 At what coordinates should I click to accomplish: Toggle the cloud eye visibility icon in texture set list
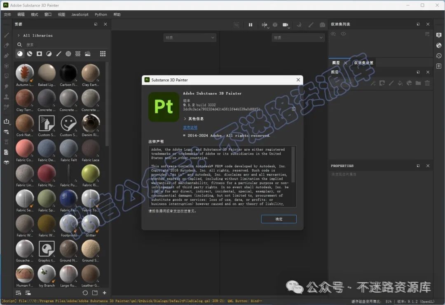click(333, 34)
